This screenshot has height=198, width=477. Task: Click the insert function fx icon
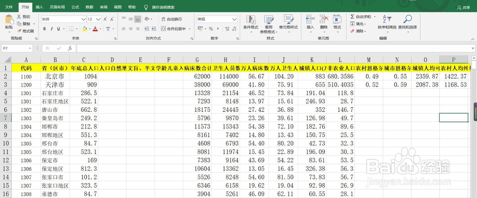[70, 48]
